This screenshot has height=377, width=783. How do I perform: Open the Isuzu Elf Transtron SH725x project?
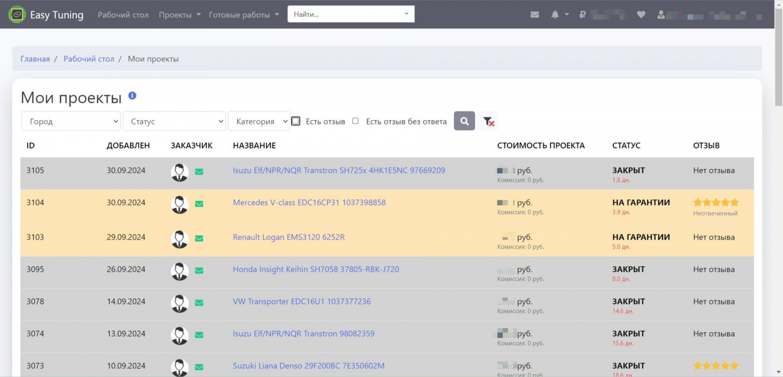point(339,170)
